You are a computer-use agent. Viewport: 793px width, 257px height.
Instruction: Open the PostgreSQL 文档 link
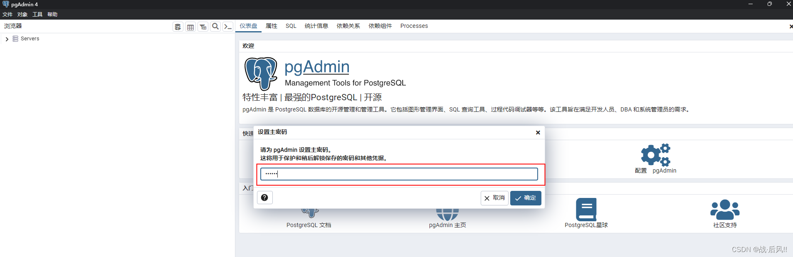309,225
